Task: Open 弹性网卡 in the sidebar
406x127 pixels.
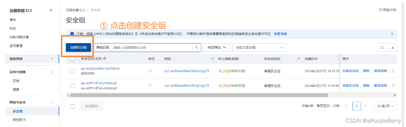Action: 19,120
